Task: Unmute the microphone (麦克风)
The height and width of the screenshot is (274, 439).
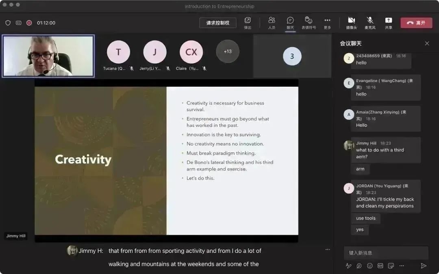Action: coord(370,22)
